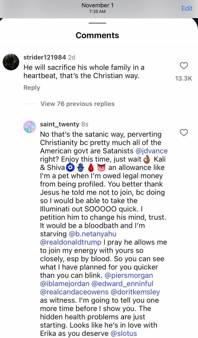Viewport: 198px width, 338px height.
Task: Tap the strider121984 username
Action: coord(44,57)
